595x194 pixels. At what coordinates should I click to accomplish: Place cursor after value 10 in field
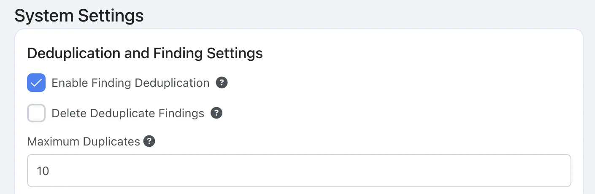point(50,171)
